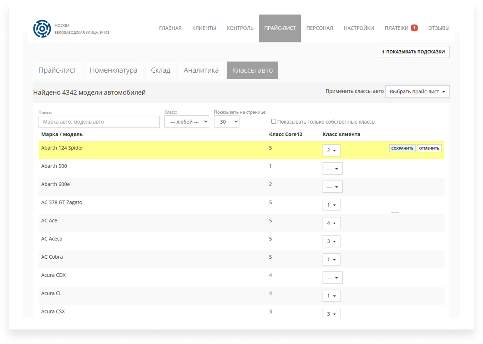Screen dimensions: 483x344
Task: Select the 'Склад' tab
Action: [160, 70]
